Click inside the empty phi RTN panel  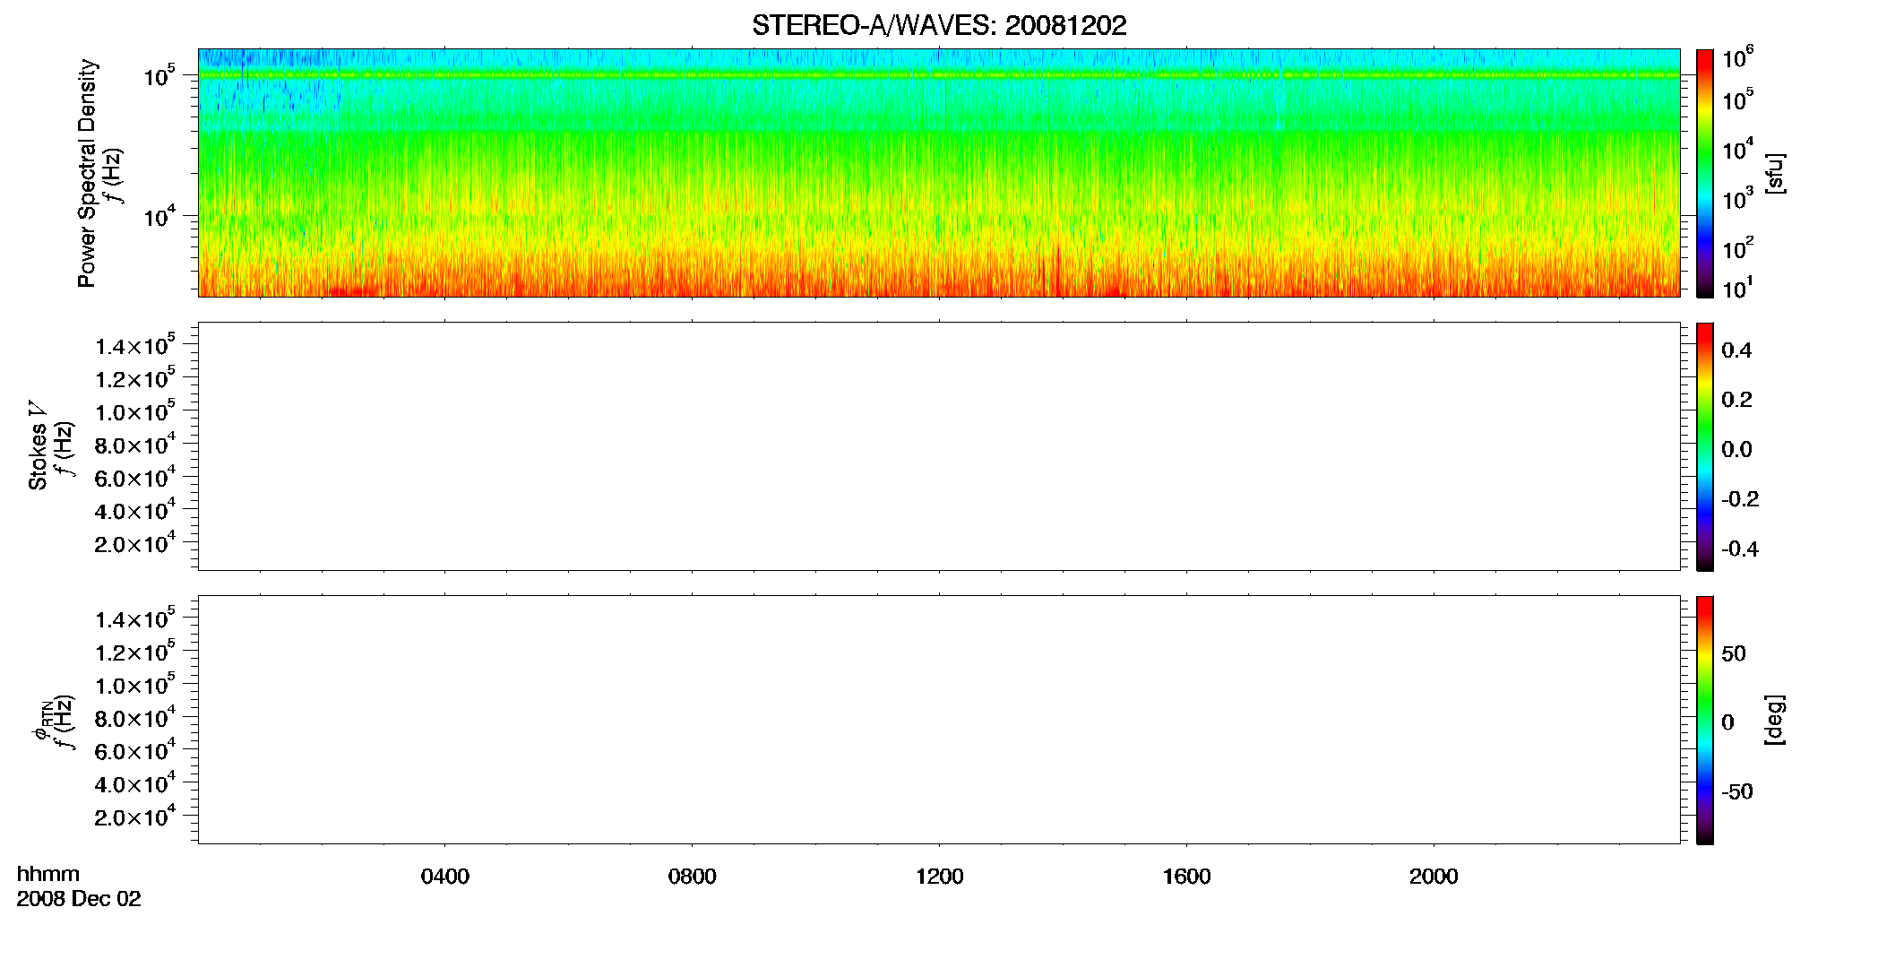click(x=938, y=720)
